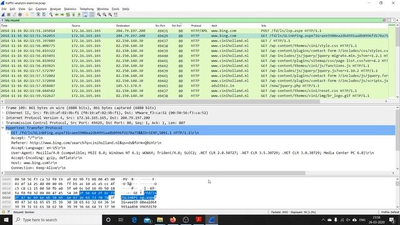This screenshot has width=400, height=225.
Task: Go to first packet toolbar icon
Action: [74, 14]
